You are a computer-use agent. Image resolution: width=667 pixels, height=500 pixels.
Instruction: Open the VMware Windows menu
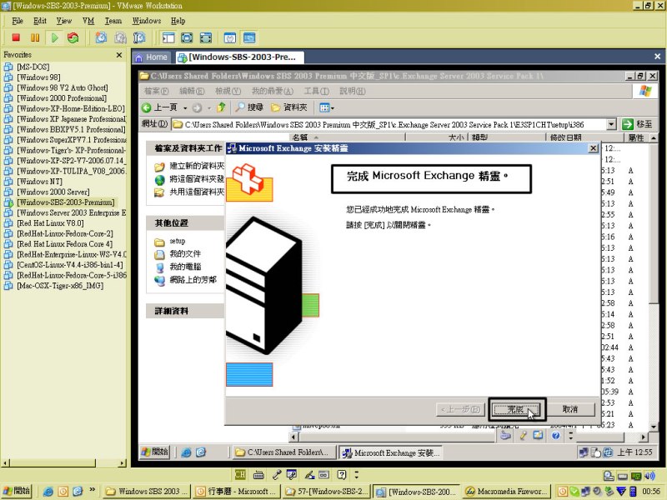click(x=147, y=21)
